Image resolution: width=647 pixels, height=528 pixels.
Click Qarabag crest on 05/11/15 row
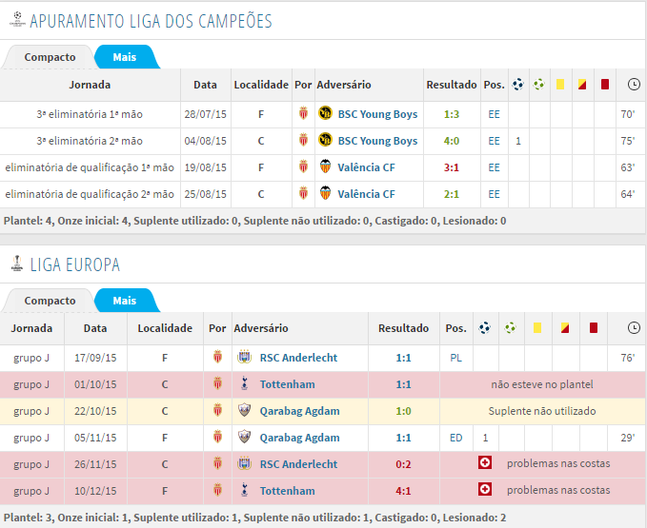point(244,437)
